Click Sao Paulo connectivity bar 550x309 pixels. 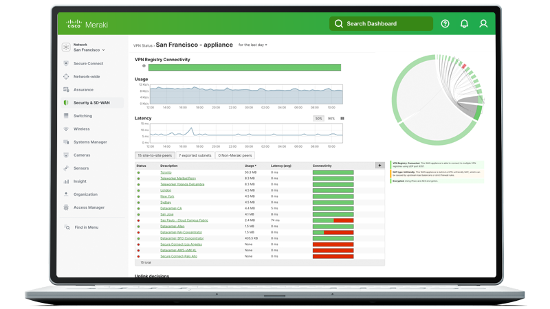[x=333, y=220]
